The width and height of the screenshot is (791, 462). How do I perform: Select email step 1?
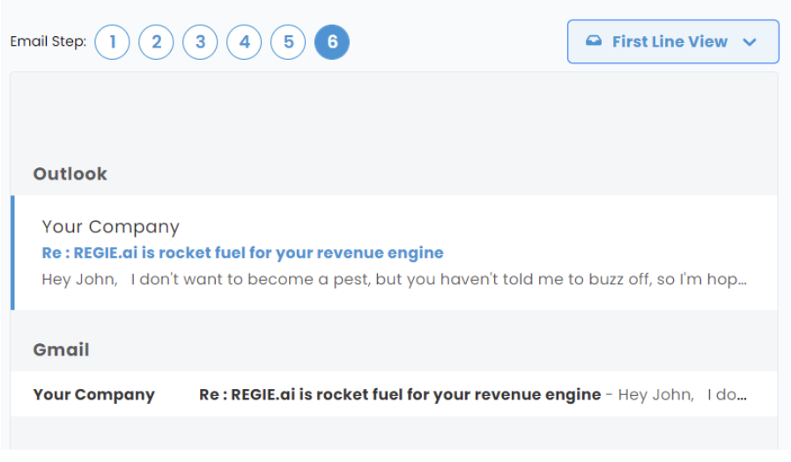[112, 42]
